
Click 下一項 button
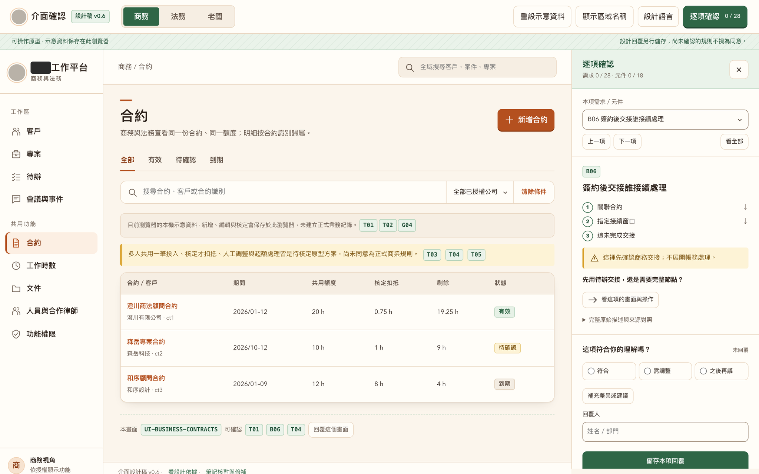click(x=627, y=141)
